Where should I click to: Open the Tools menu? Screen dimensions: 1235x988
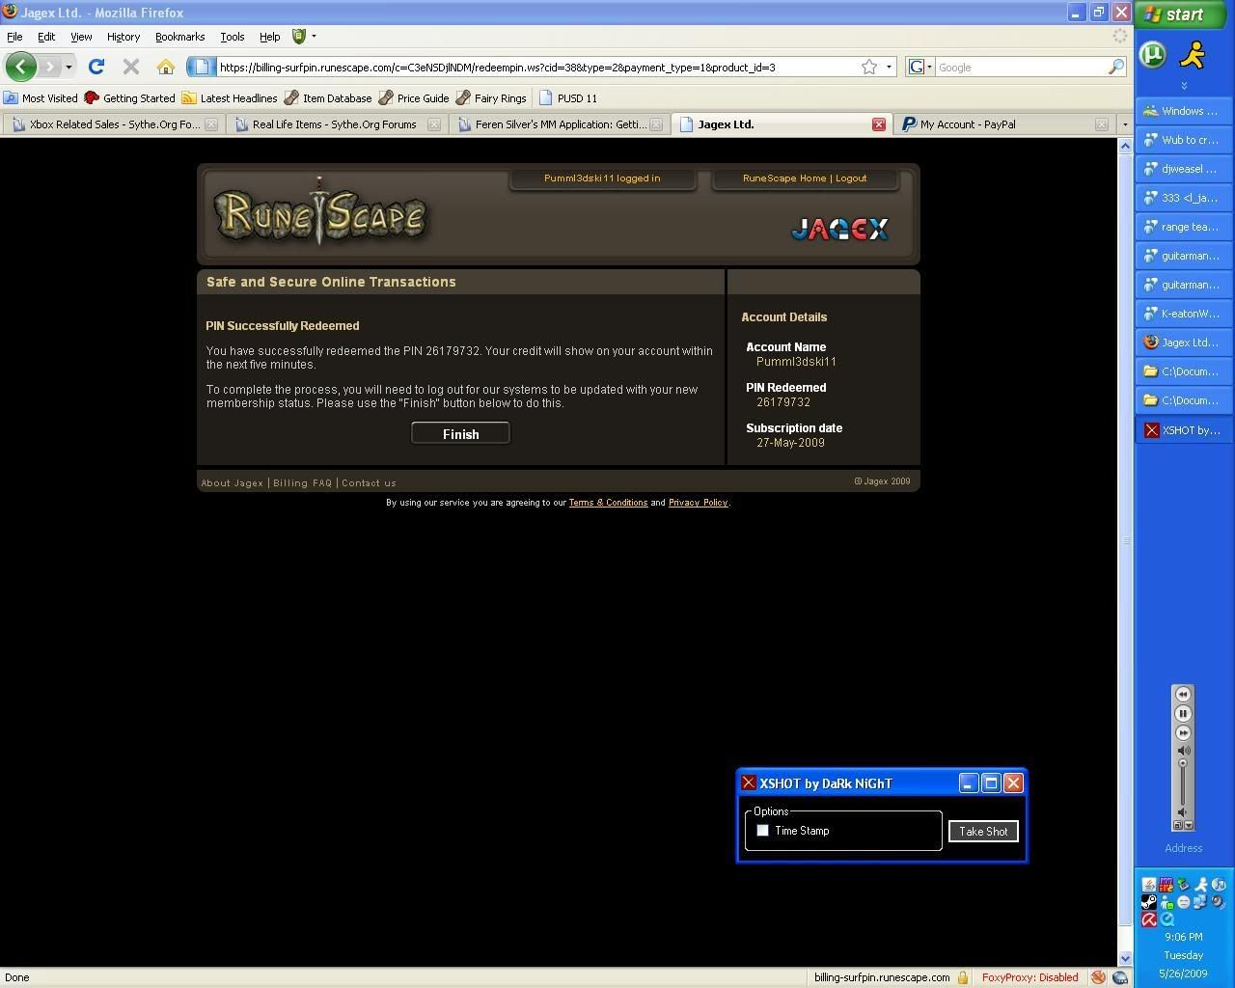(x=233, y=37)
